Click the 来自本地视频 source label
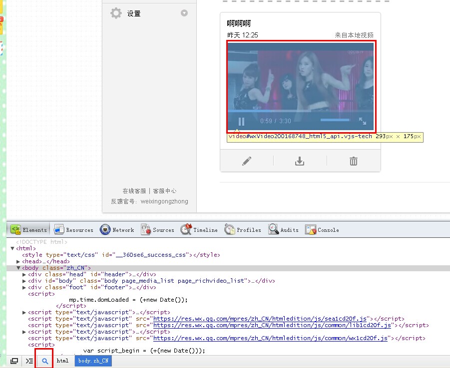450x368 pixels. [354, 35]
